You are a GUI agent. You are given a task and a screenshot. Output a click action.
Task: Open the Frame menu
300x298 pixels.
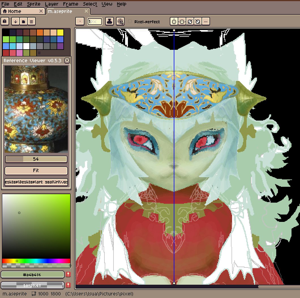click(70, 4)
